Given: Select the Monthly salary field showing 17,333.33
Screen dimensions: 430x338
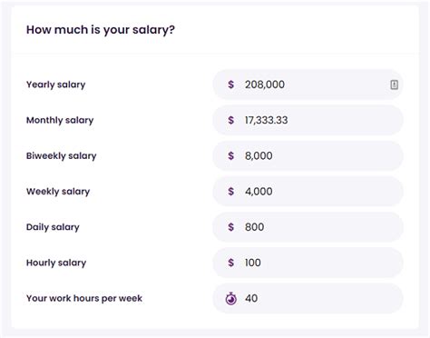Looking at the screenshot, I should (x=308, y=120).
